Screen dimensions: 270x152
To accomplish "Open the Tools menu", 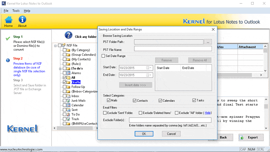I will 16,11.
